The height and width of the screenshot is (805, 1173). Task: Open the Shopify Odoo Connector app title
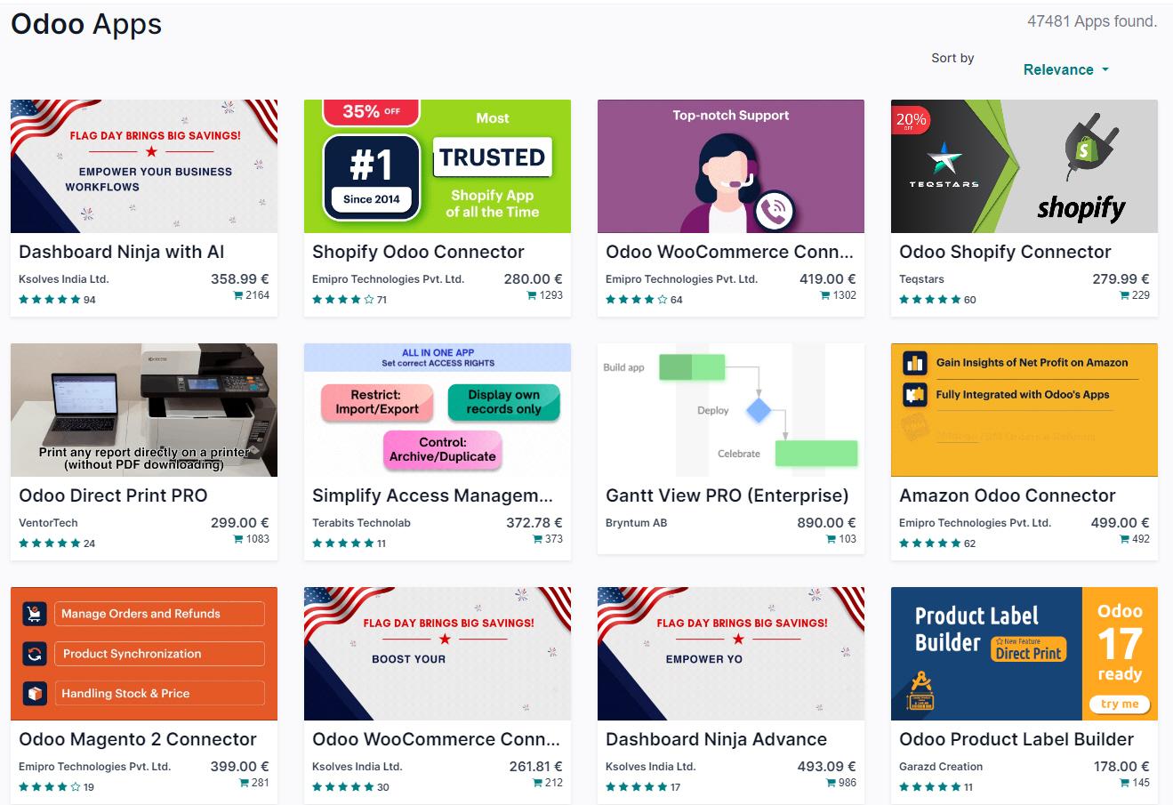(x=418, y=252)
